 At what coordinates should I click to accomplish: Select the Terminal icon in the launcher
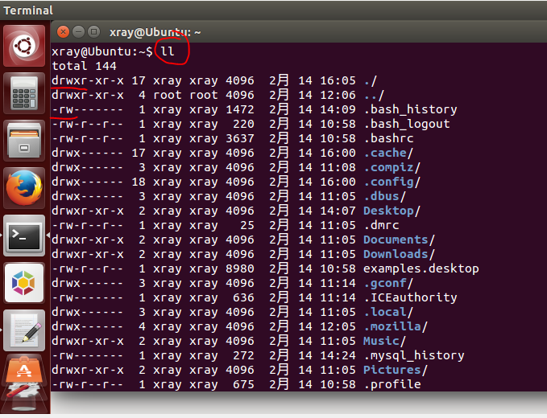(24, 236)
